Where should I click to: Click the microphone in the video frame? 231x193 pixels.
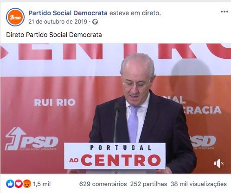[116, 122]
